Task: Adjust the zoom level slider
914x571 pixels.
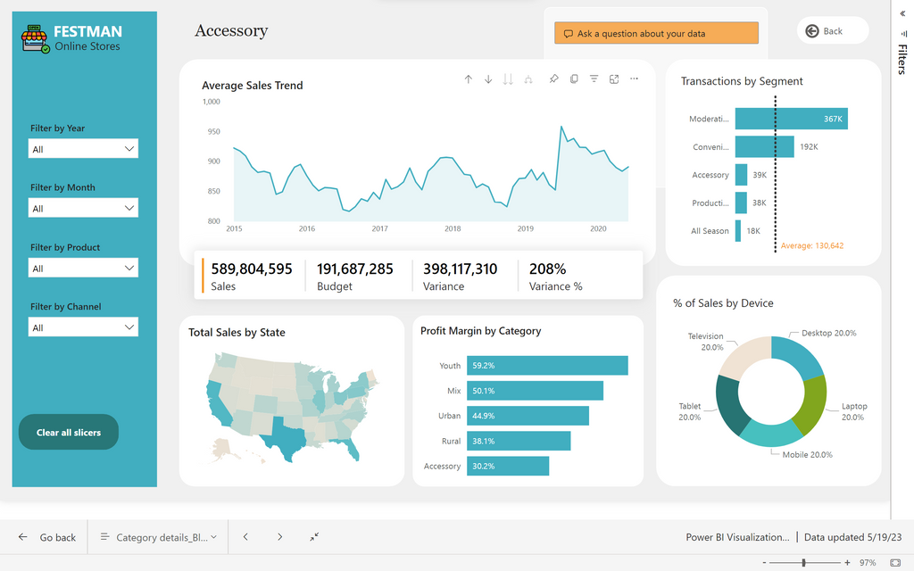Action: [804, 563]
